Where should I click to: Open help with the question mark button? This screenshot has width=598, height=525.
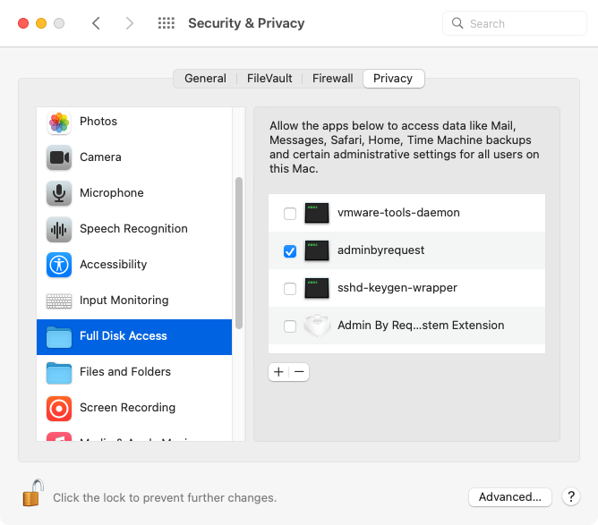click(x=571, y=496)
